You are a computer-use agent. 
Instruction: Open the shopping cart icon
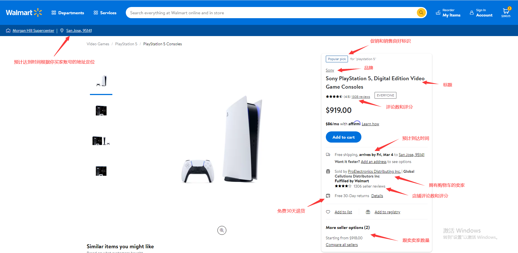point(506,11)
